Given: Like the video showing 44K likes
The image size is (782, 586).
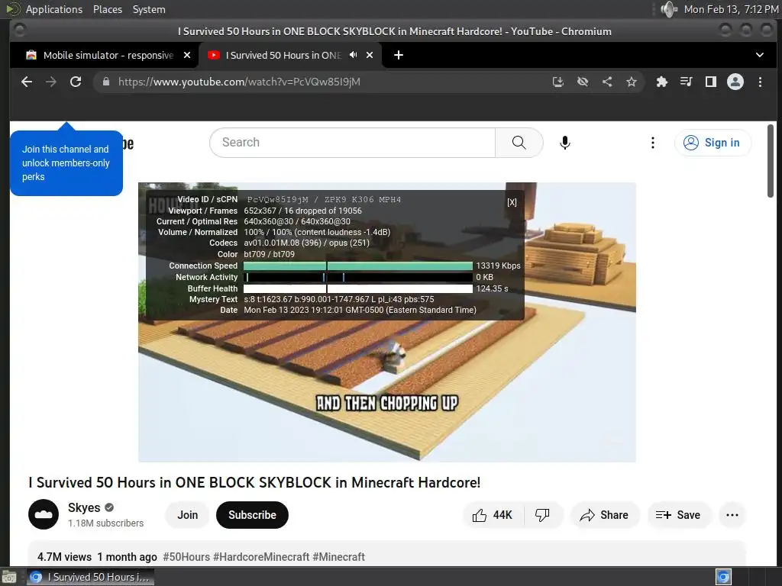Looking at the screenshot, I should (493, 515).
